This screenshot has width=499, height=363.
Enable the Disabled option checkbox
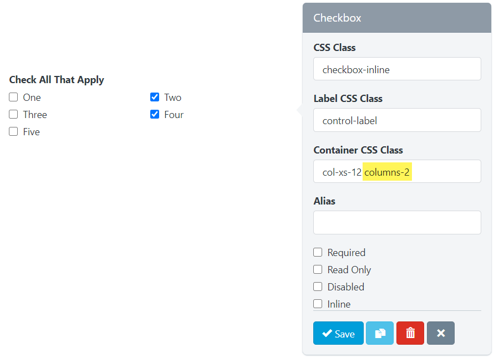pyautogui.click(x=318, y=287)
